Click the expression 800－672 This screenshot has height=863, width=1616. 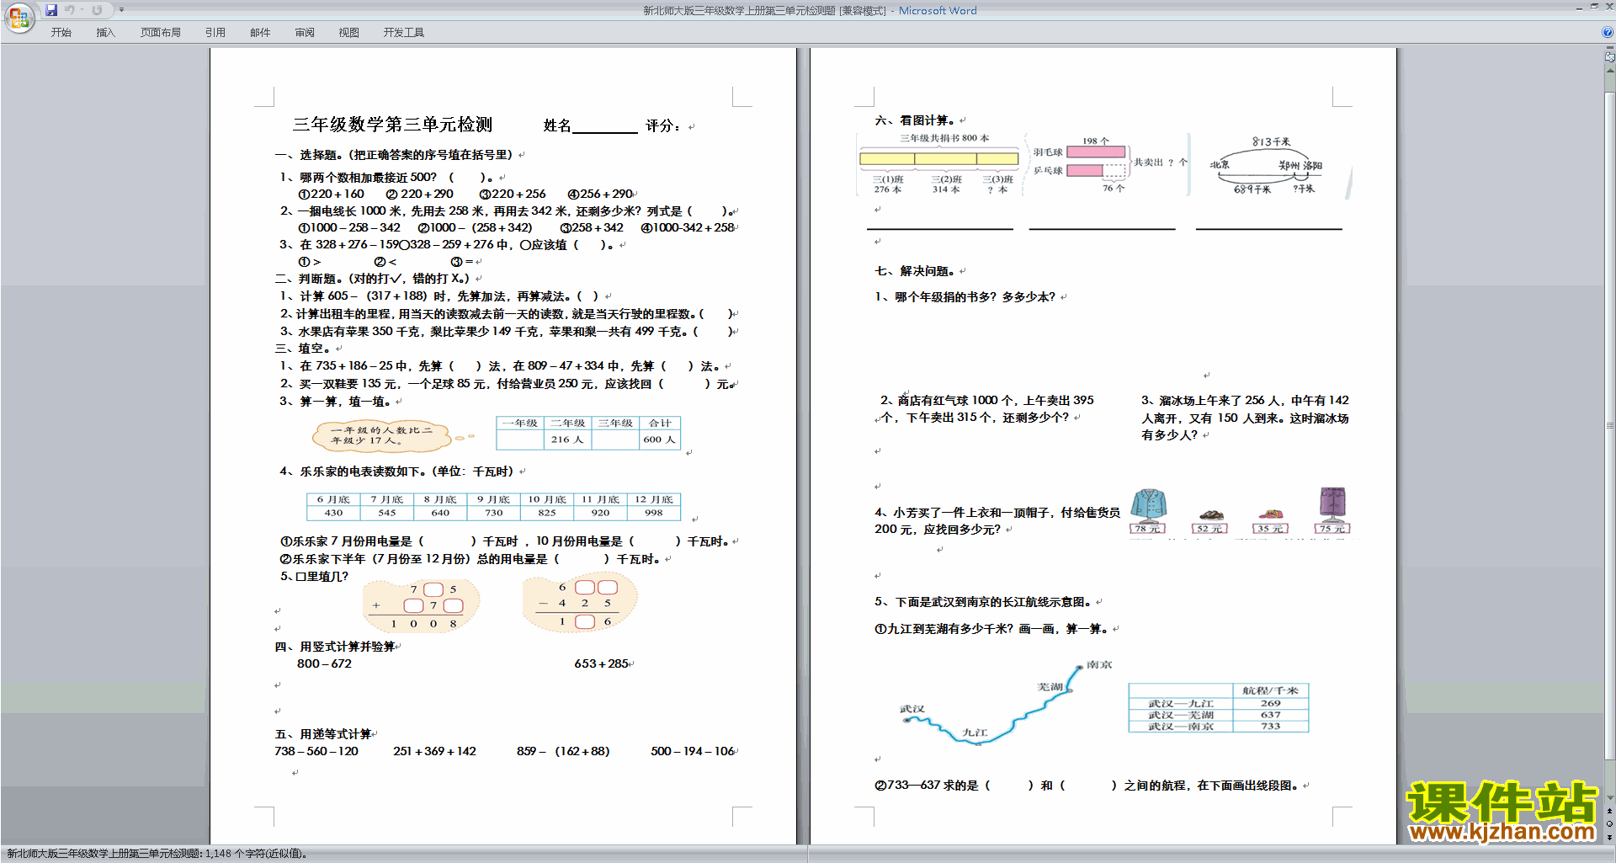point(324,664)
